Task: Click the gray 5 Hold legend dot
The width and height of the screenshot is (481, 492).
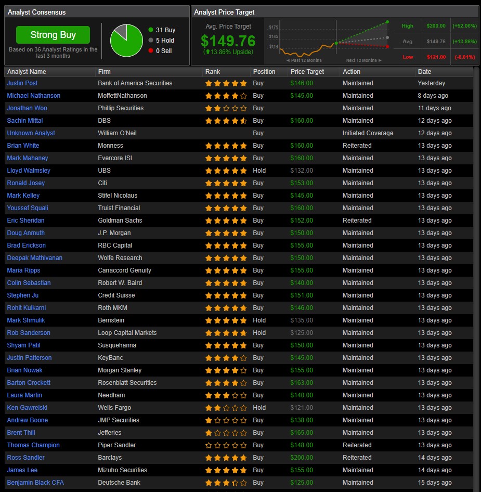Action: coord(151,40)
